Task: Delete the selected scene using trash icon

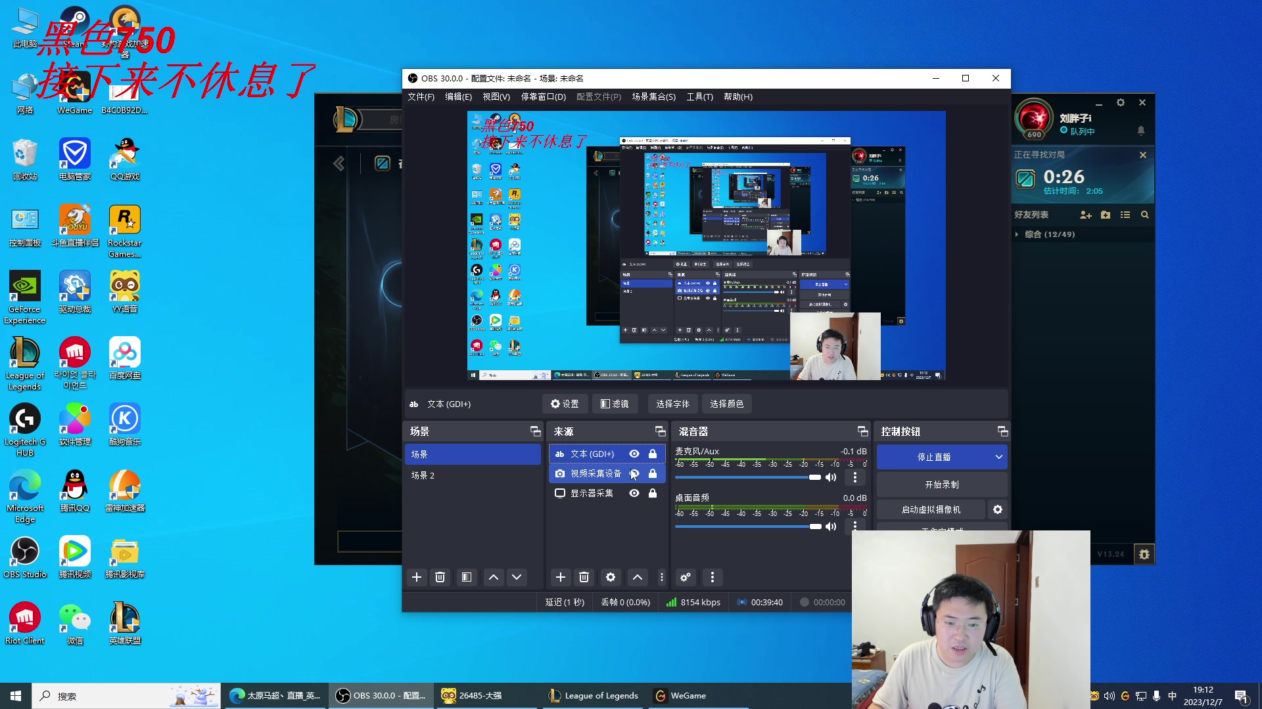Action: 440,577
